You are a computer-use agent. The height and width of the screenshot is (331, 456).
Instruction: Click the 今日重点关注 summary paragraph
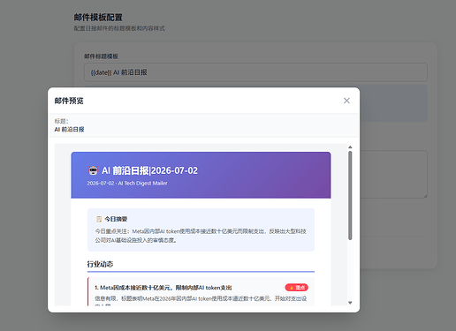(x=201, y=236)
